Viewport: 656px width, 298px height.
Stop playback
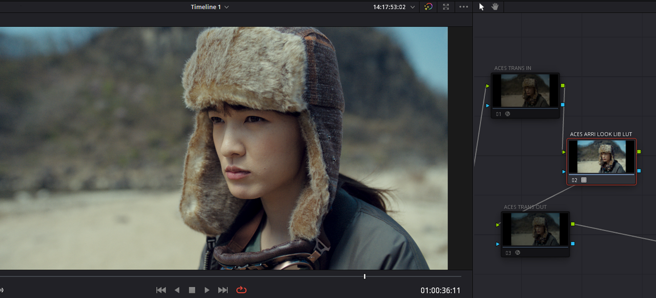click(x=192, y=290)
